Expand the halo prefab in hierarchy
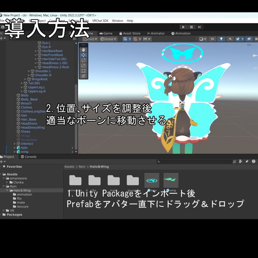Viewport: 258px width, 258px height. (x=15, y=148)
